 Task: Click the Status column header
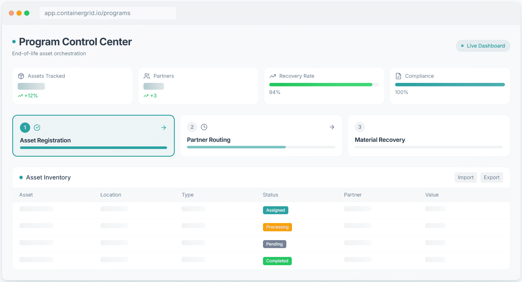click(x=270, y=195)
